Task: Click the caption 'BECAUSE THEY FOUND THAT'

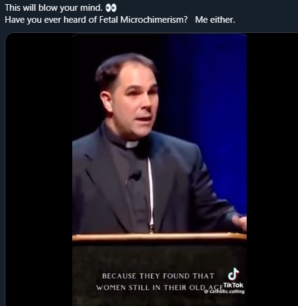Action: click(x=158, y=276)
